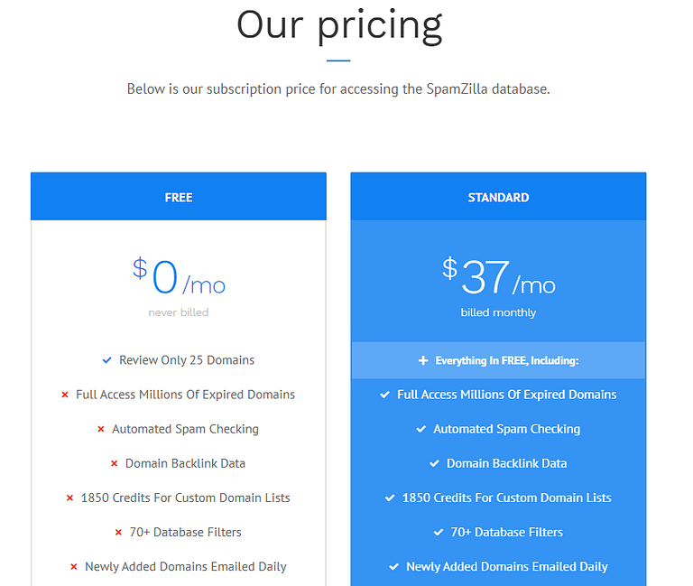
Task: Select the FREE plan header
Action: point(179,197)
